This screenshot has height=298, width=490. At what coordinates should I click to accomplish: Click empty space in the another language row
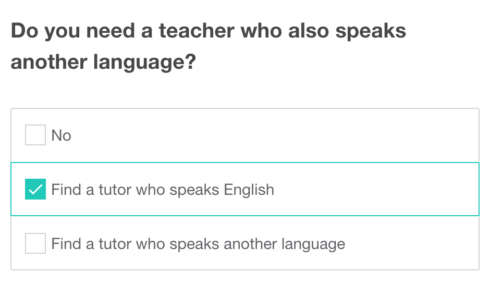point(412,244)
